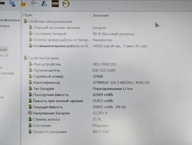
Task: Click the value 'Неизвестно'
Action: pyautogui.click(x=102, y=40)
